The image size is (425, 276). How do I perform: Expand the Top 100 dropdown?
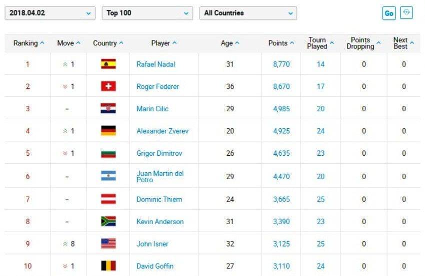[x=147, y=13]
